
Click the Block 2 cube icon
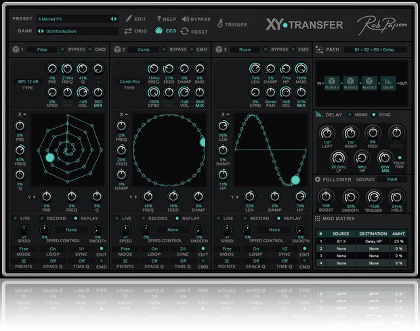pos(117,49)
